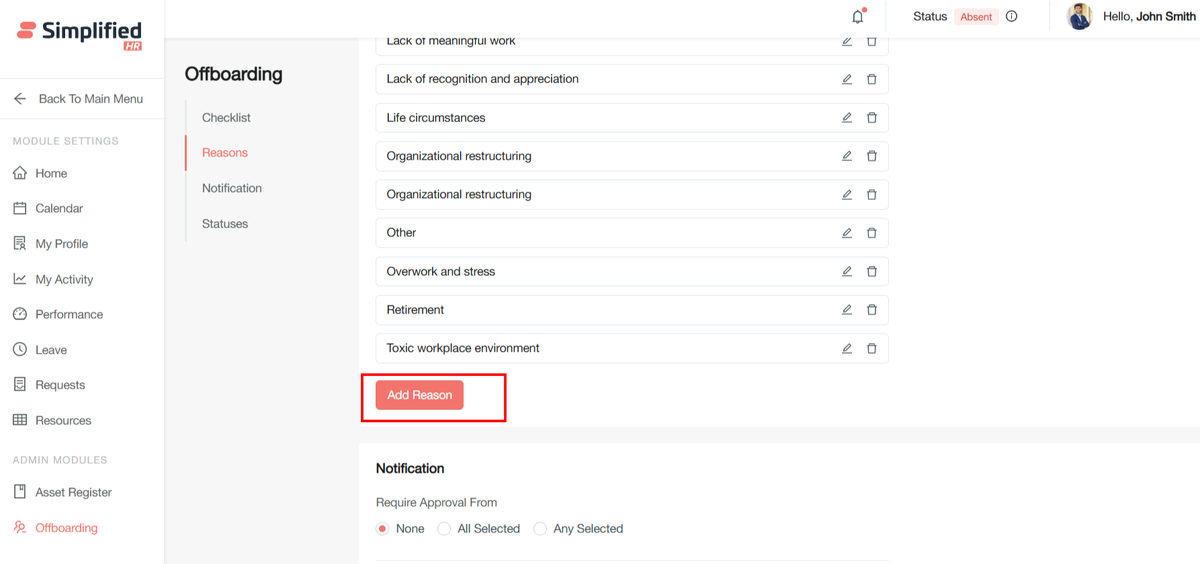
Task: Click the Absent status badge
Action: pyautogui.click(x=976, y=17)
